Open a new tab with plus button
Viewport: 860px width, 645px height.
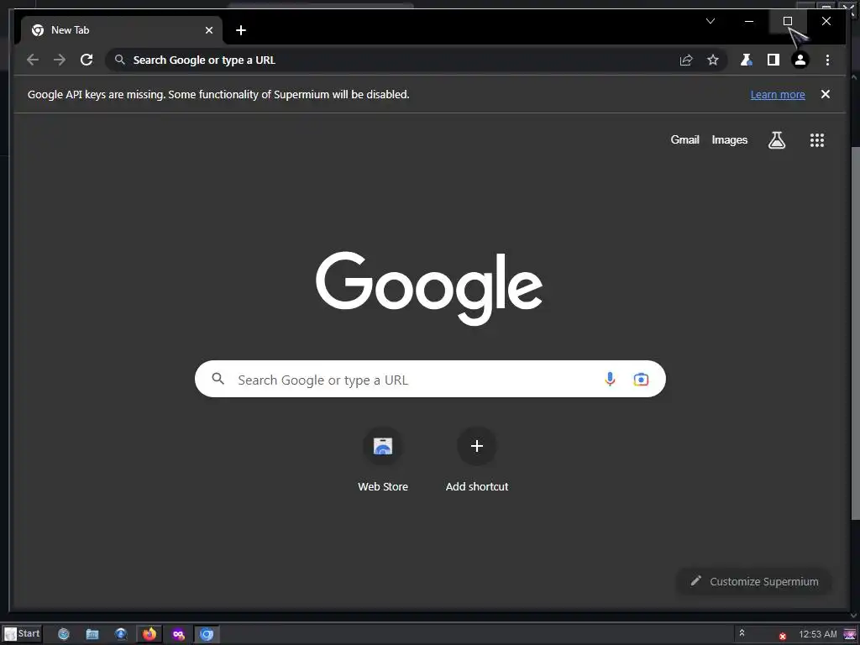(241, 30)
